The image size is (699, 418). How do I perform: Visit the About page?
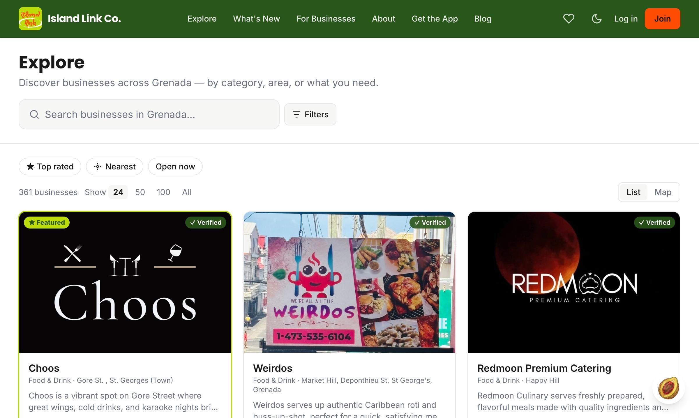(384, 19)
